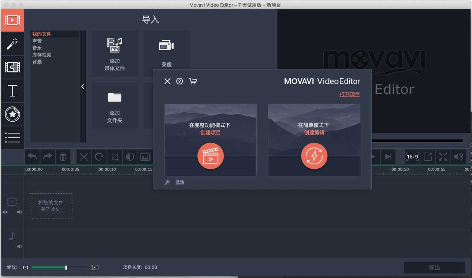Open the Stickers star tab
Screen dimensions: 472x278
12,114
